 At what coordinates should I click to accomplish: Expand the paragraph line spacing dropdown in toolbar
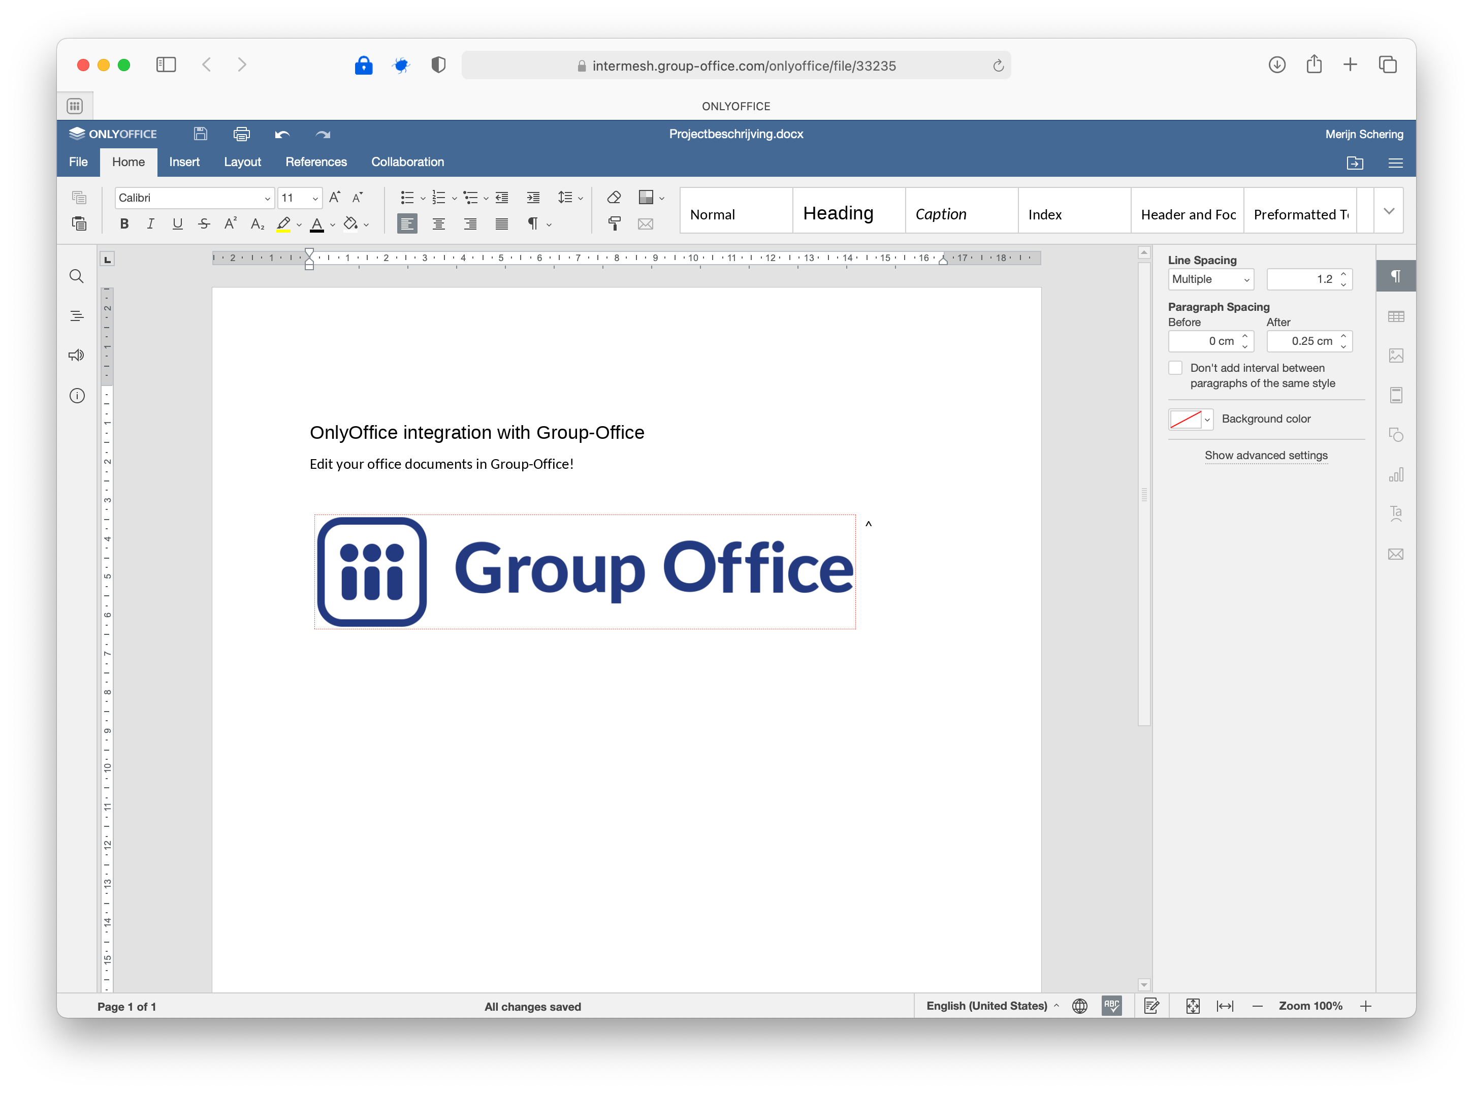(x=581, y=198)
